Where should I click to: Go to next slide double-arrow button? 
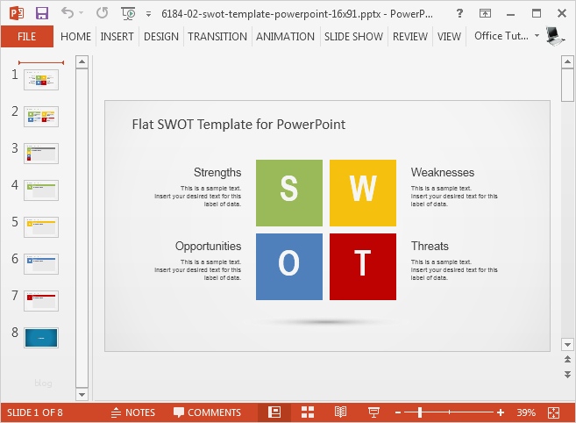567,375
